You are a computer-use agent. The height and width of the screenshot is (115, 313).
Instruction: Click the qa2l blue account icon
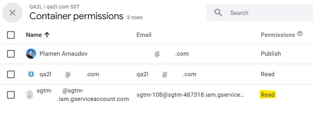[x=31, y=74]
